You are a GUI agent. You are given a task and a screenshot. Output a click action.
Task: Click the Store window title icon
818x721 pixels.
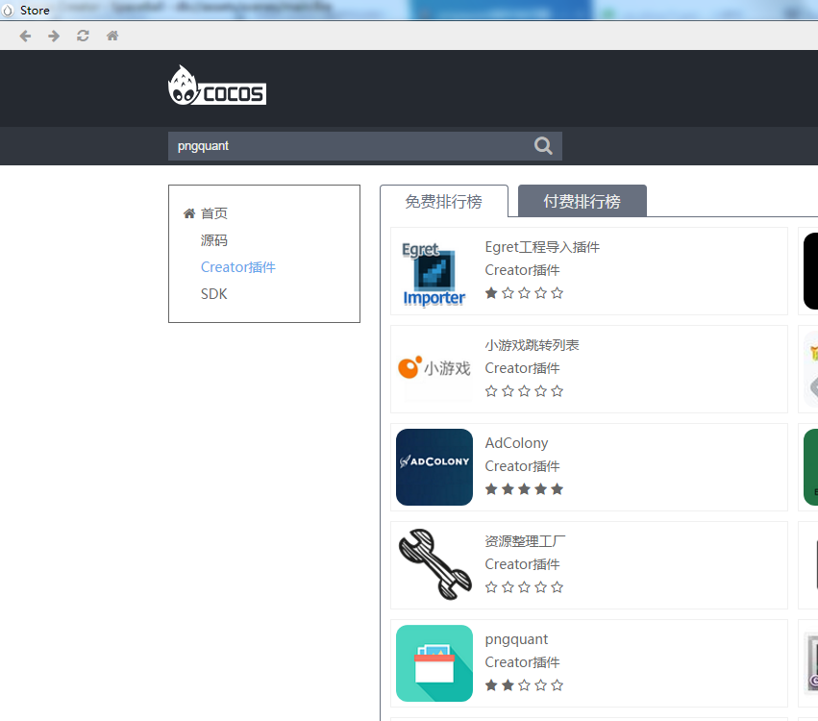(8, 10)
